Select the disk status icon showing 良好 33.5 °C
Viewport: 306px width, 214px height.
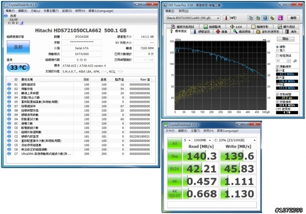tap(13, 19)
